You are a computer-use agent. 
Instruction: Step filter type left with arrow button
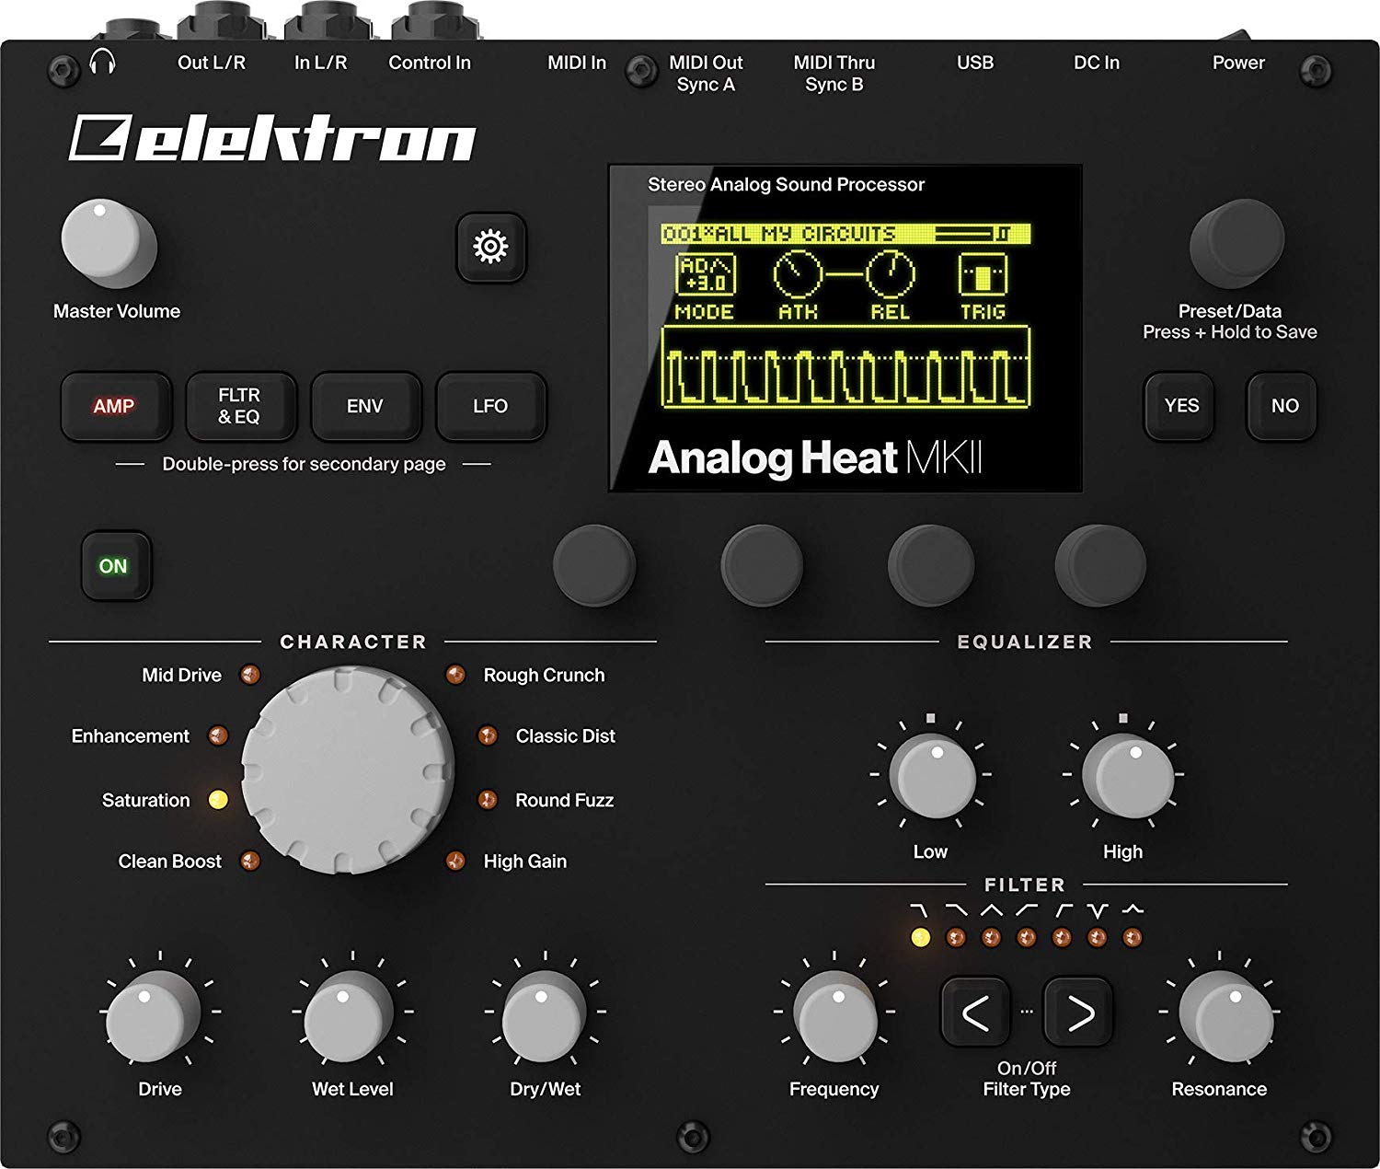click(x=975, y=1013)
